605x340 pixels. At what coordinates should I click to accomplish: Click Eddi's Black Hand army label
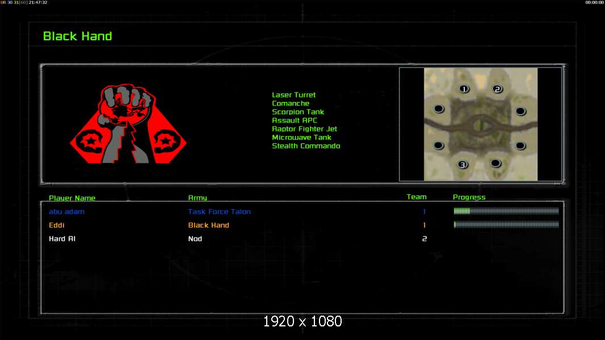pyautogui.click(x=208, y=225)
